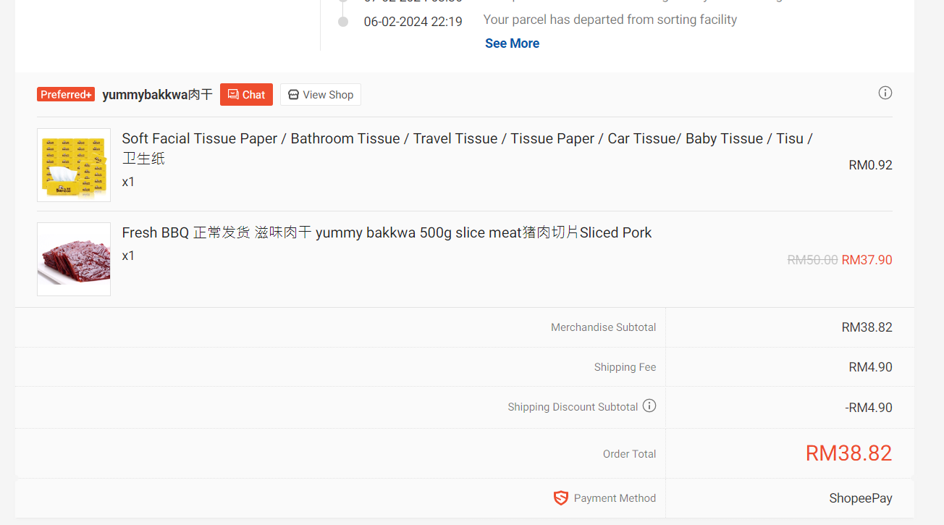The width and height of the screenshot is (944, 525).
Task: Click View Shop button
Action: (321, 95)
